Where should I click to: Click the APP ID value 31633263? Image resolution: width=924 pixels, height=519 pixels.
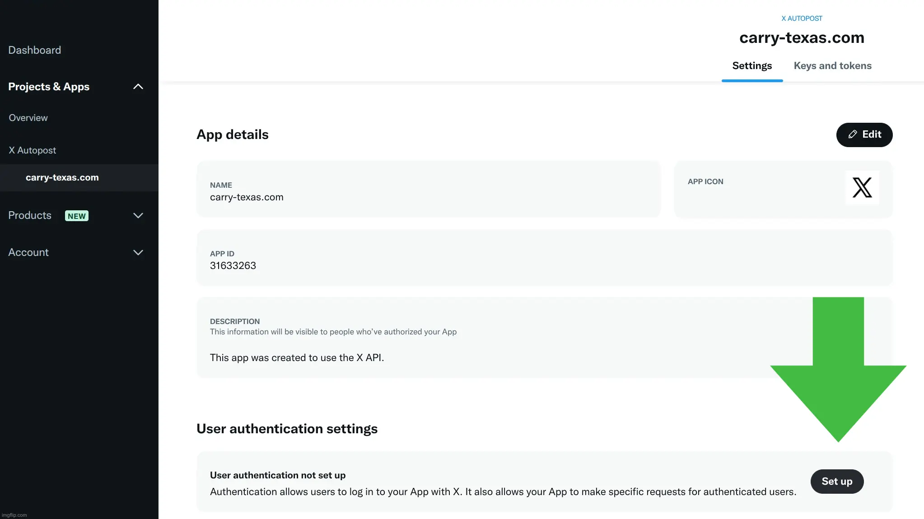(233, 266)
